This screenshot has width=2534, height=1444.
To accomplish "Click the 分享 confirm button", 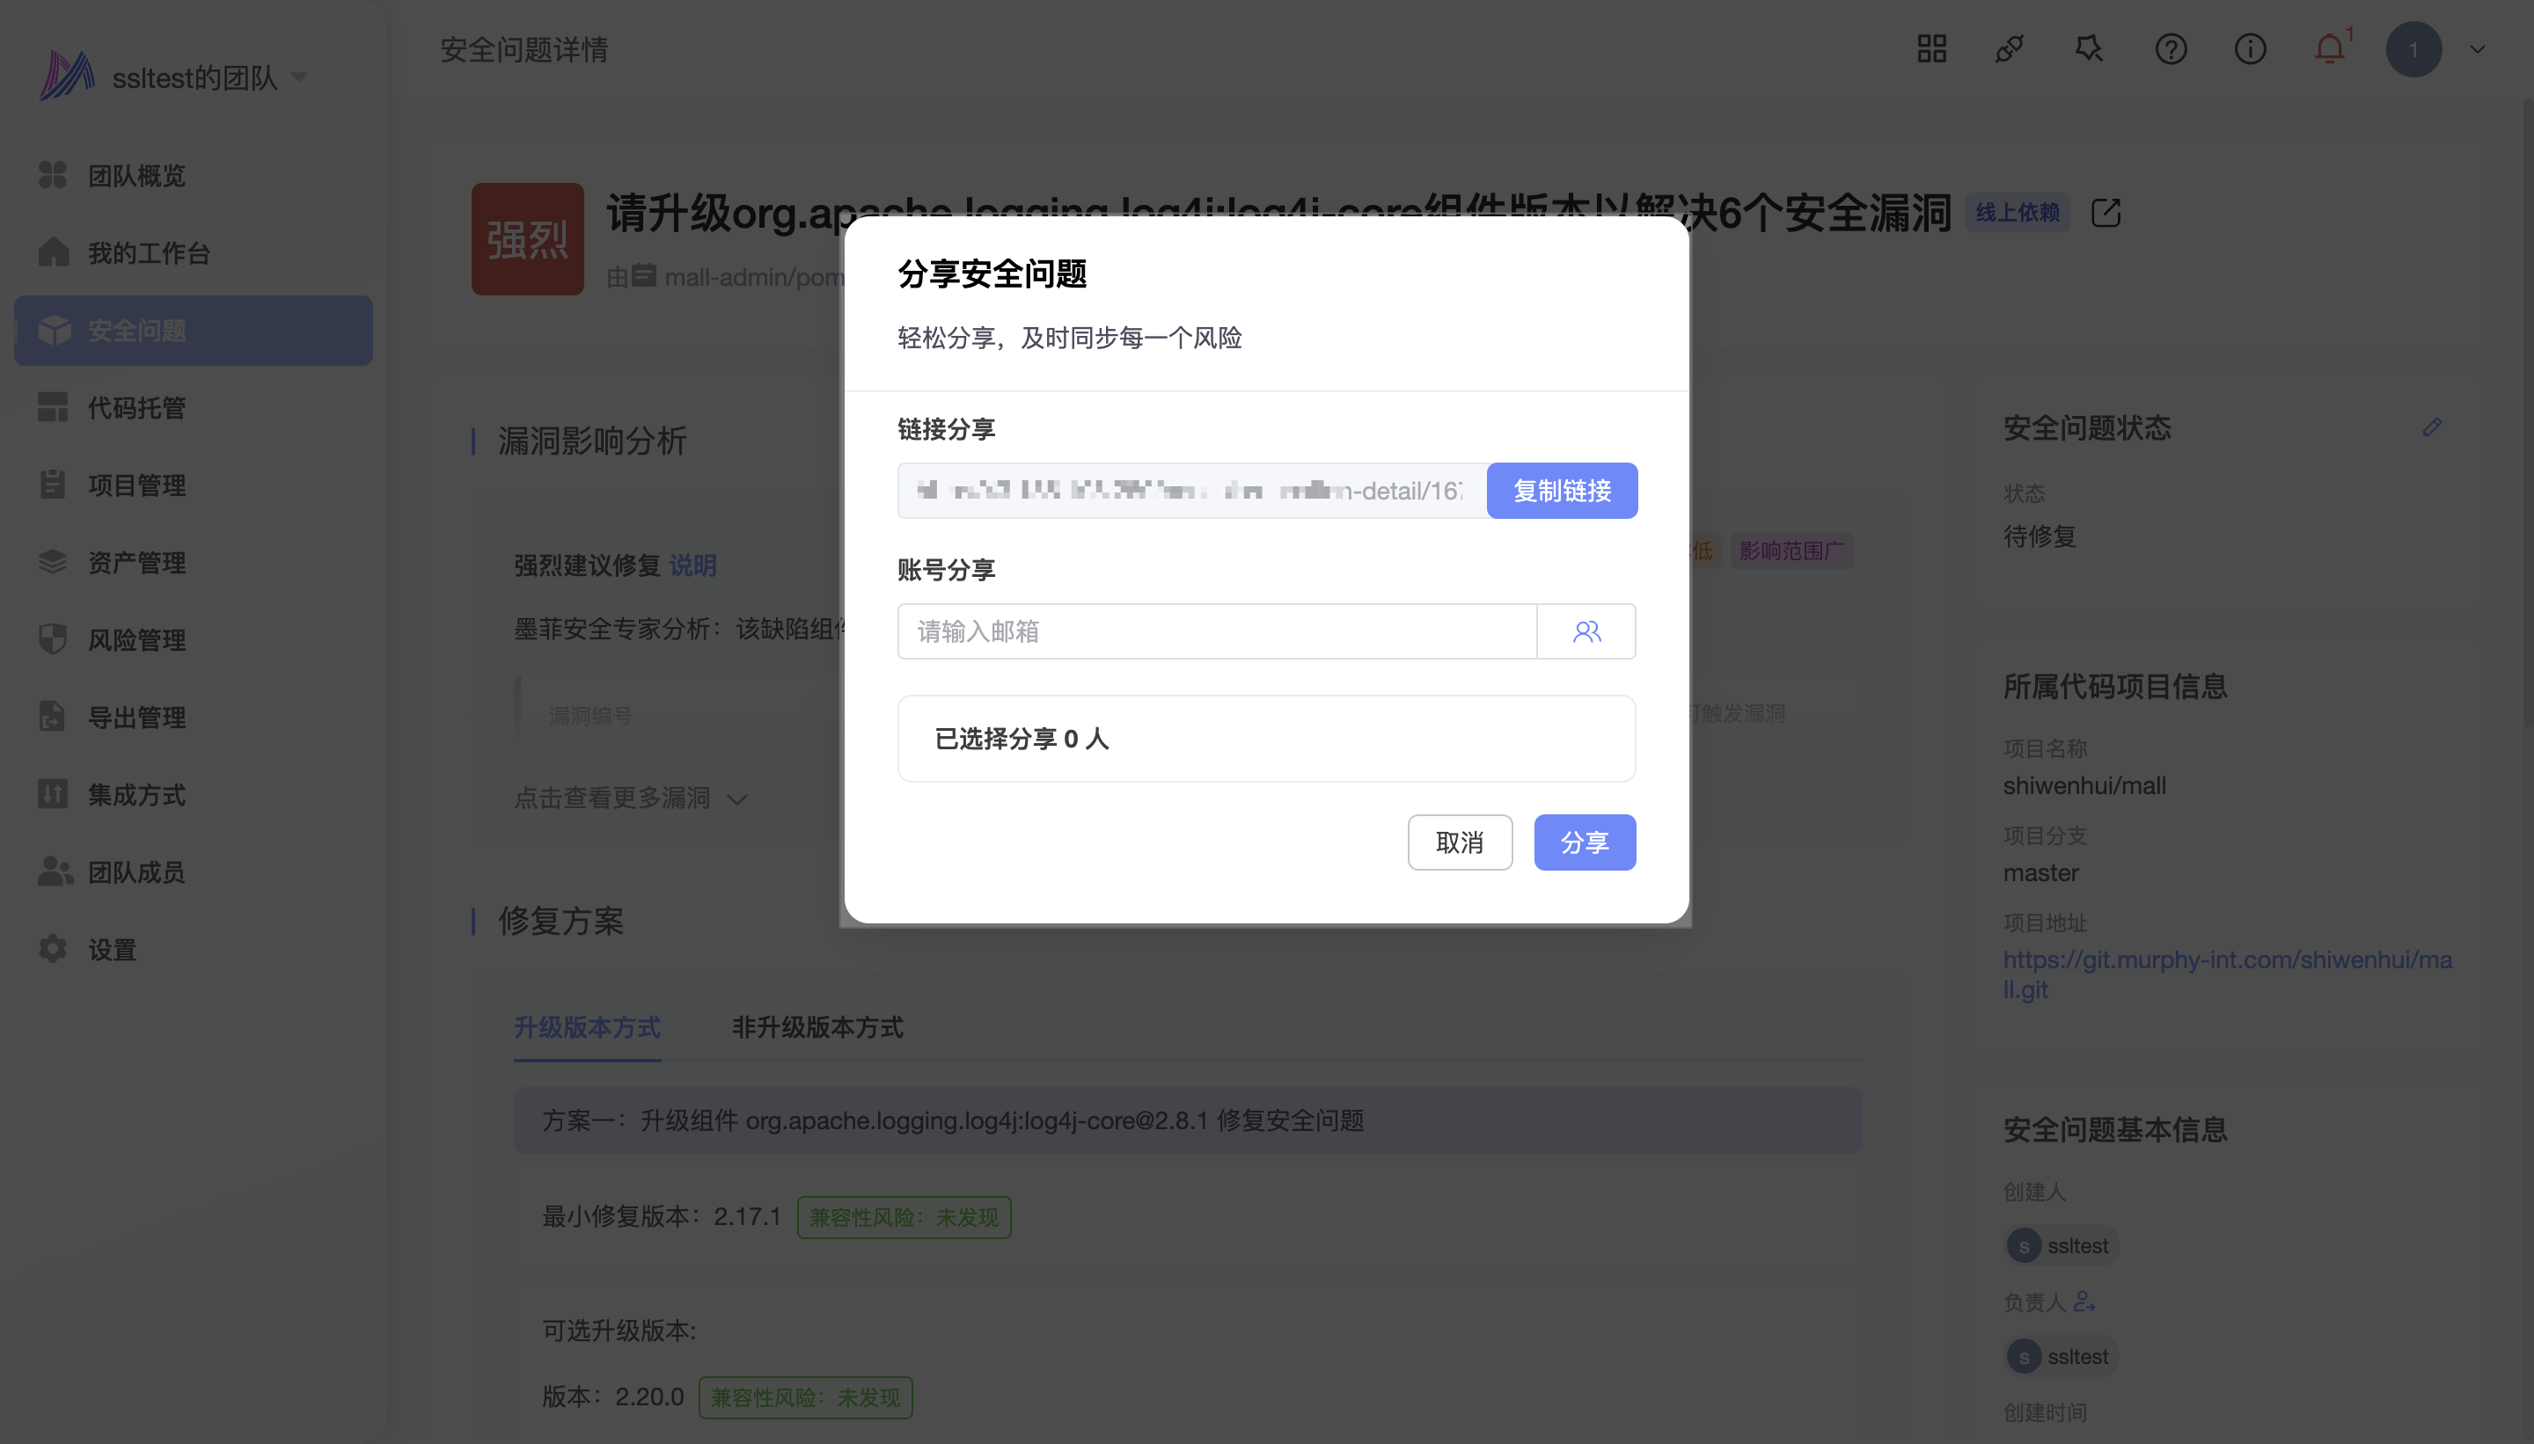I will pos(1584,842).
